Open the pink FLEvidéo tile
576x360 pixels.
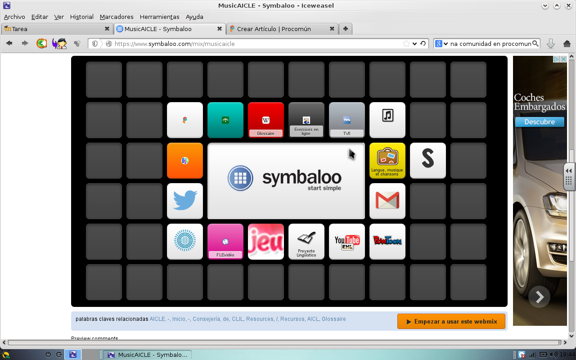[225, 241]
